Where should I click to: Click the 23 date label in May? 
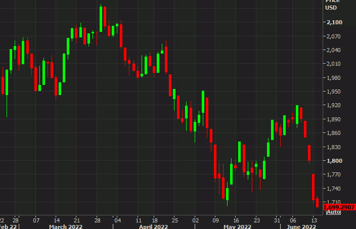256,220
